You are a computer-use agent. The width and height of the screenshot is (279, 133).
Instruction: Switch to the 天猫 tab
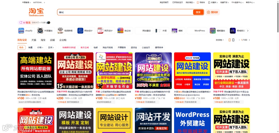[x=34, y=40]
